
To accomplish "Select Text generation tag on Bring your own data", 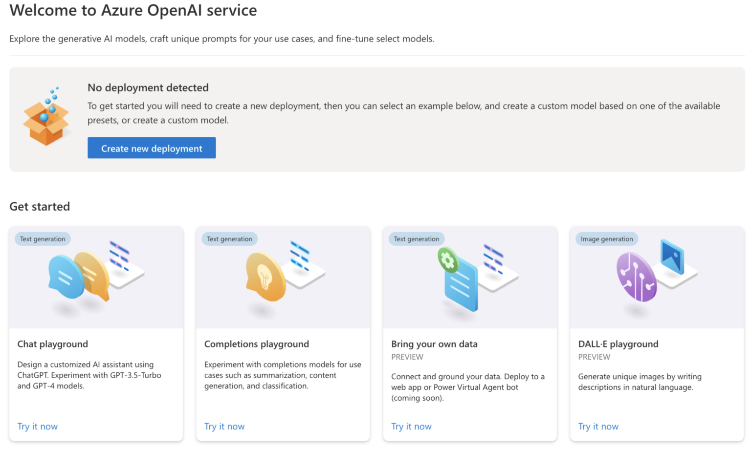I will pos(417,239).
